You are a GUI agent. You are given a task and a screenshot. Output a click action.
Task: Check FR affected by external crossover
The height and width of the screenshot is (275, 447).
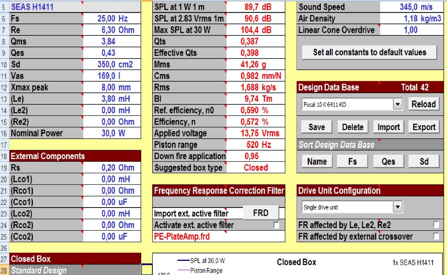[x=436, y=236]
